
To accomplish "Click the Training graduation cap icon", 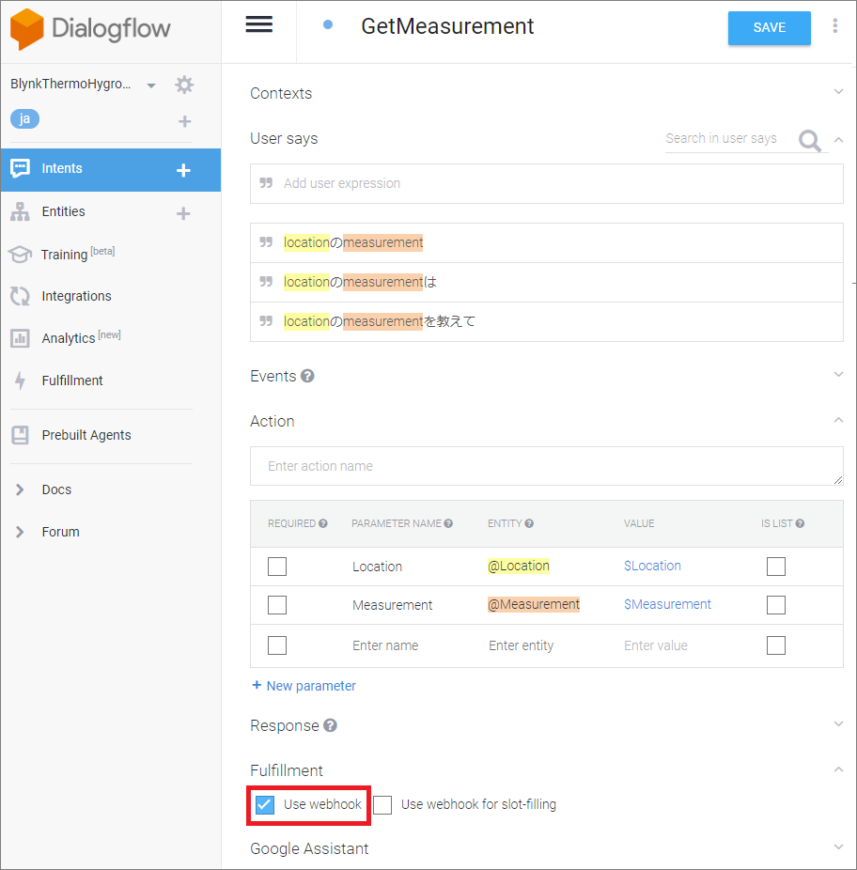I will click(x=20, y=254).
